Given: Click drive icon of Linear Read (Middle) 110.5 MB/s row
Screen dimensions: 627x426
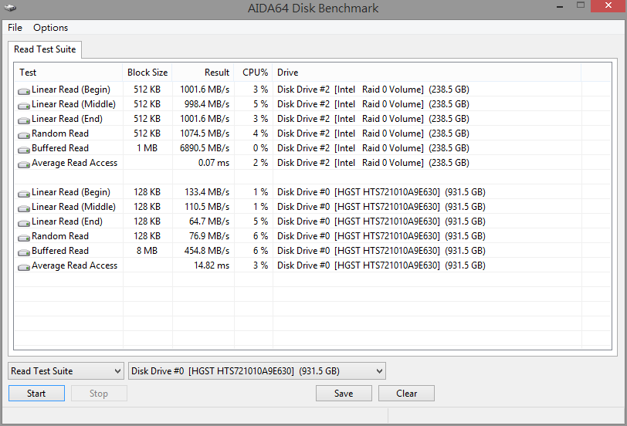Looking at the screenshot, I should [24, 208].
